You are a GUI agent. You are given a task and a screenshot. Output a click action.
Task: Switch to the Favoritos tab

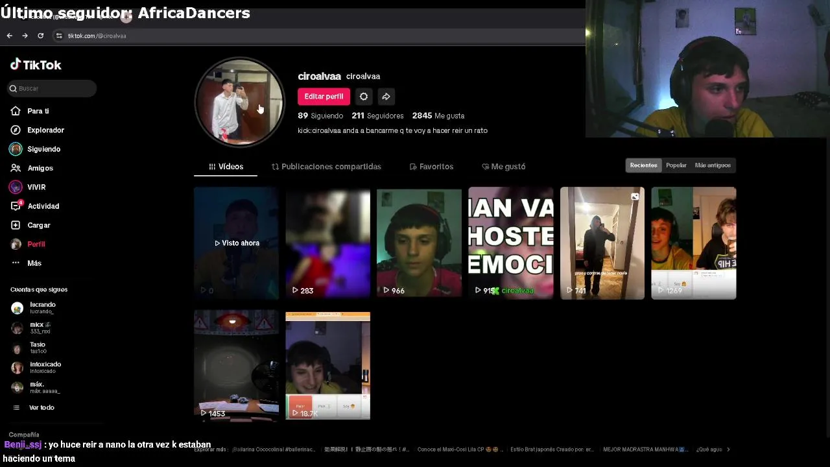click(431, 167)
